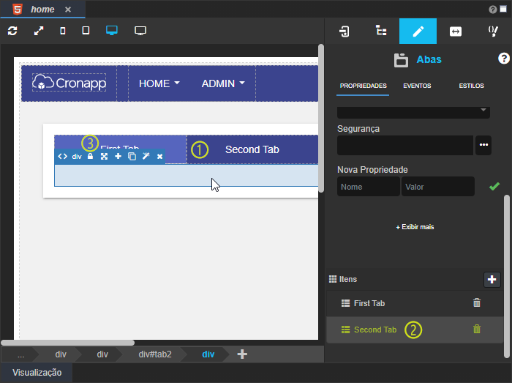Click the plus icon on div toolbar
The height and width of the screenshot is (383, 512).
click(118, 156)
